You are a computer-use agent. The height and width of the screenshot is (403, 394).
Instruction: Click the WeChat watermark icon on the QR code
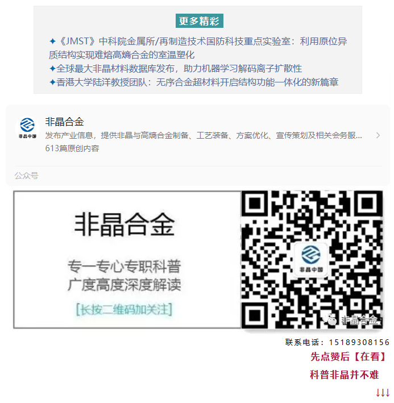coord(330,319)
